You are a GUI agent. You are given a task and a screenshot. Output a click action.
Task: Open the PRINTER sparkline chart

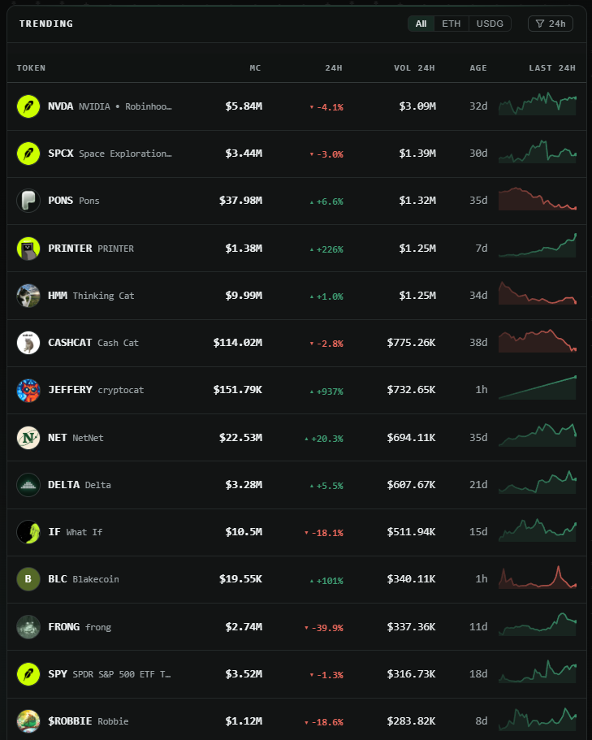538,245
